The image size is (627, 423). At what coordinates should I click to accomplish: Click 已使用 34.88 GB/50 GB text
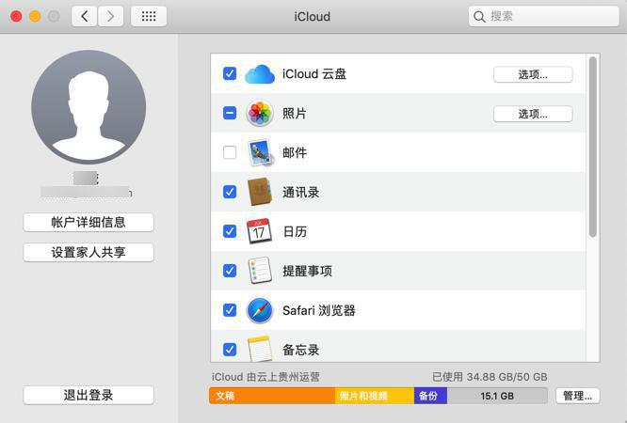pos(490,377)
